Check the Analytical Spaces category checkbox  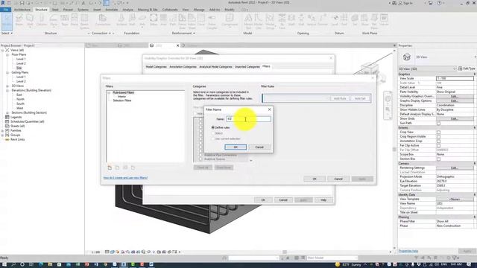pos(200,159)
